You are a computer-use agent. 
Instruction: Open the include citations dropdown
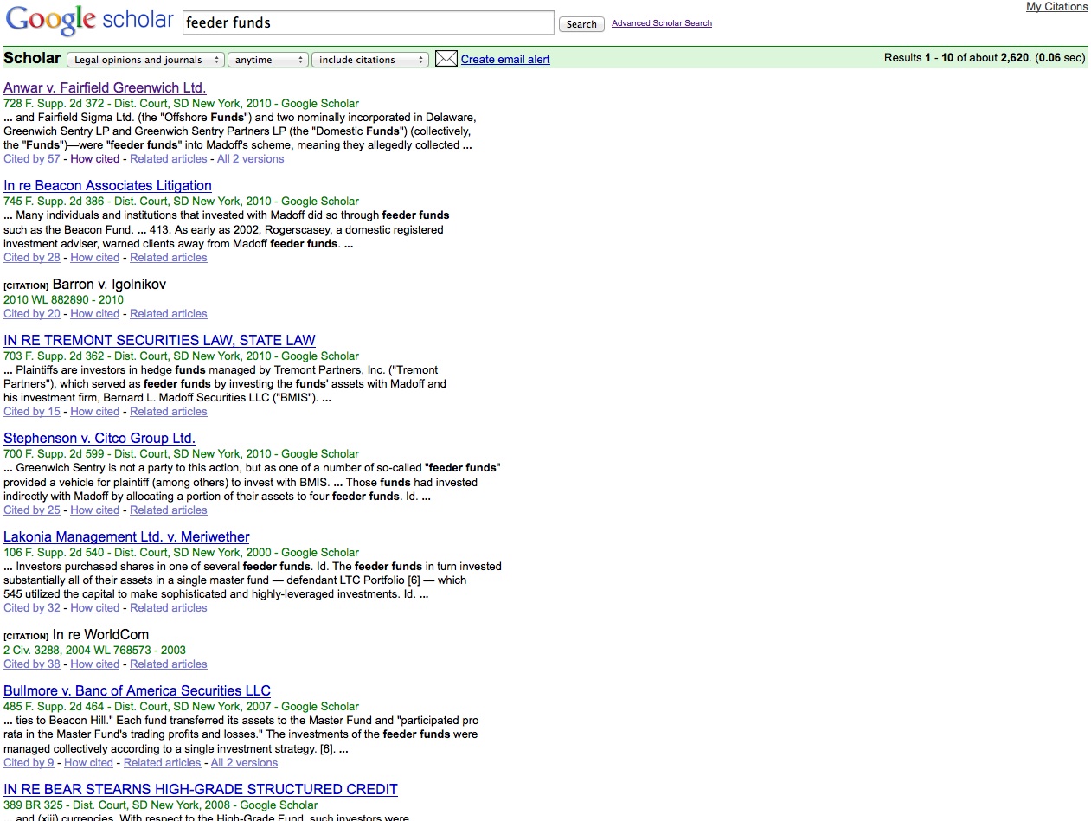click(369, 60)
